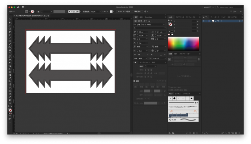Swap fill and stroke in toolbar

pyautogui.click(x=11, y=106)
